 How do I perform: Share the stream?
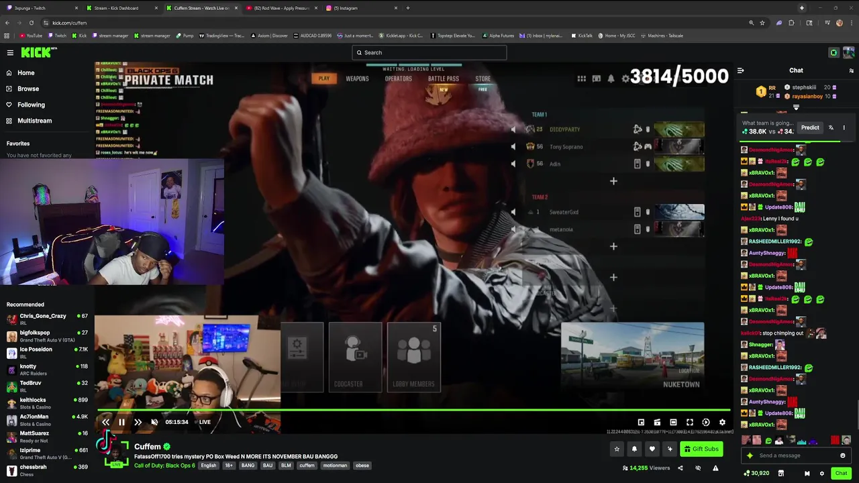(x=680, y=468)
